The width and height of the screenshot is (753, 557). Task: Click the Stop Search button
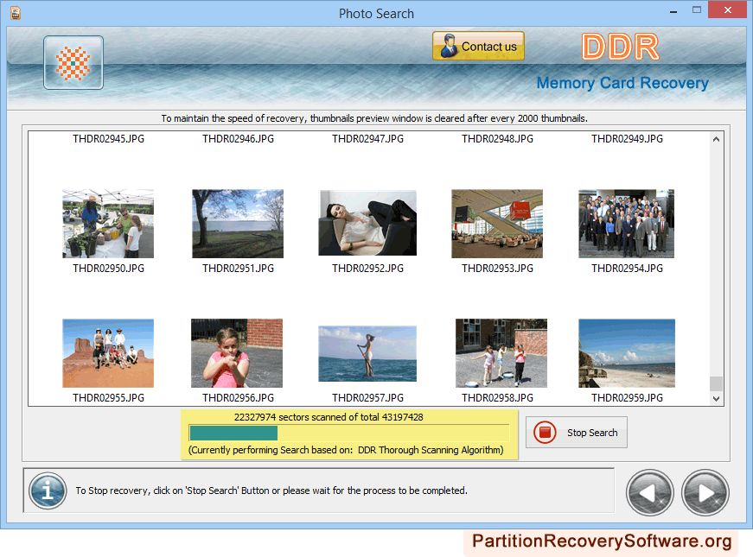[x=577, y=433]
